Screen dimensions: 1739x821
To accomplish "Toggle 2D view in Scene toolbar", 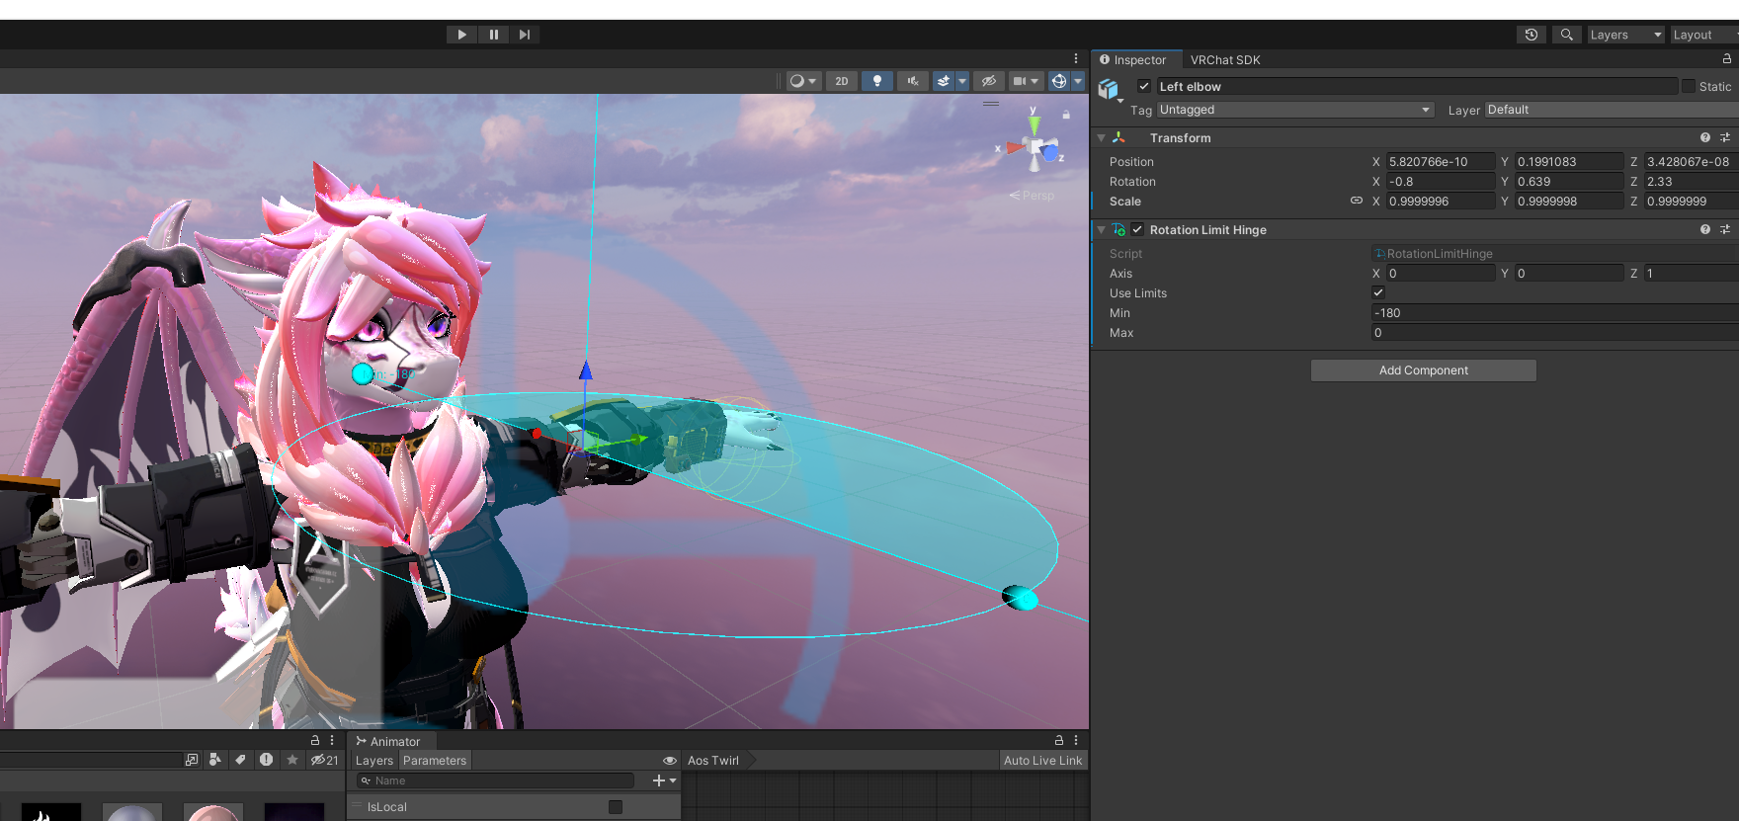I will pyautogui.click(x=842, y=81).
